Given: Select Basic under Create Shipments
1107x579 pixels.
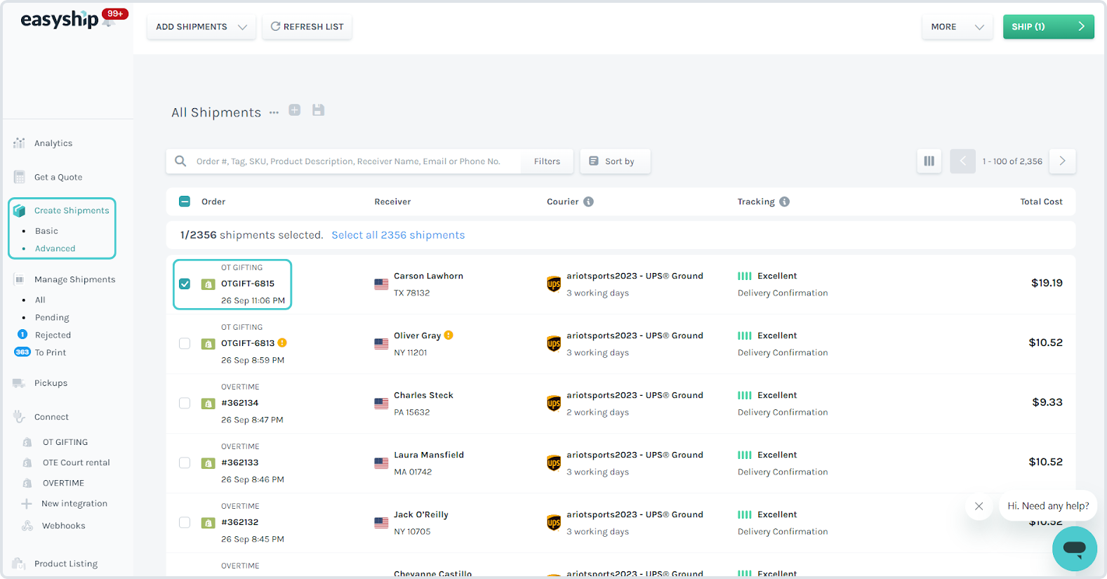Looking at the screenshot, I should pos(46,231).
